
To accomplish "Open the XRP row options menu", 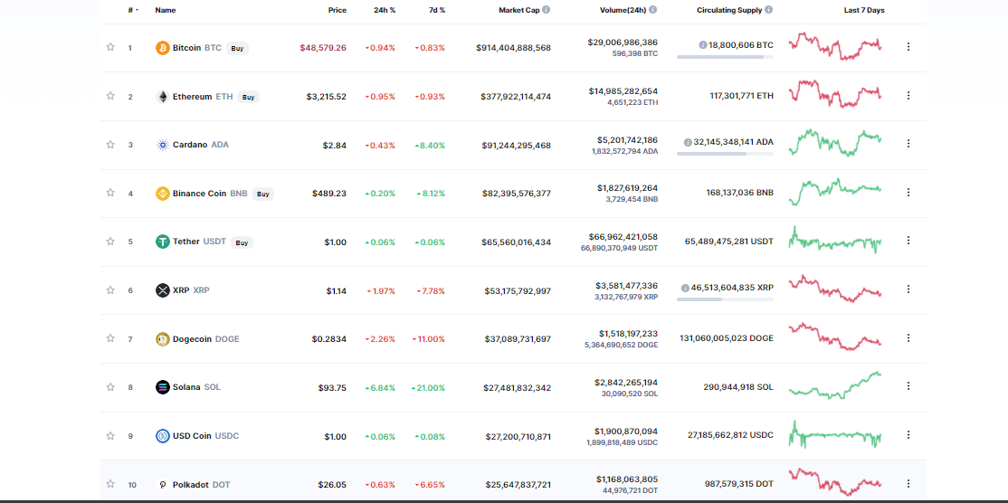I will coord(908,289).
